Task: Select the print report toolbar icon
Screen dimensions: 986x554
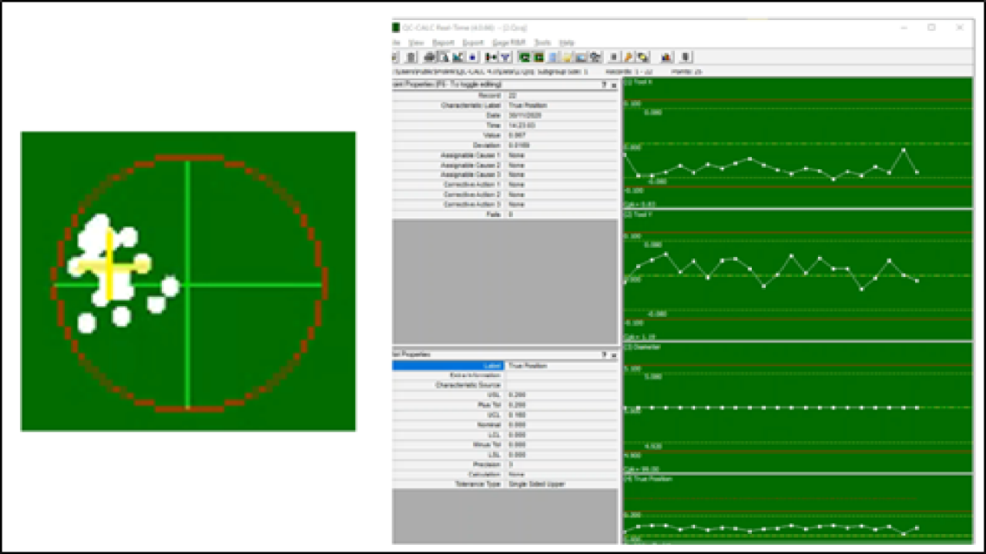Action: (429, 56)
